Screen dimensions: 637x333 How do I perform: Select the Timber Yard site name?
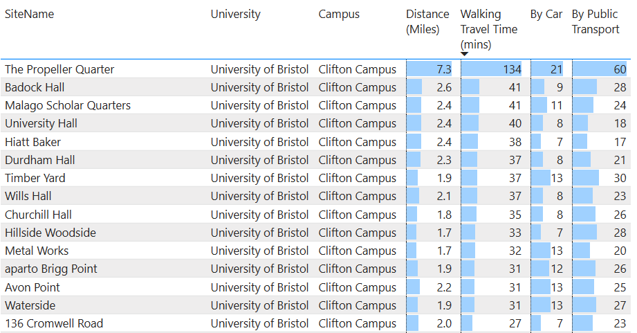coord(35,178)
